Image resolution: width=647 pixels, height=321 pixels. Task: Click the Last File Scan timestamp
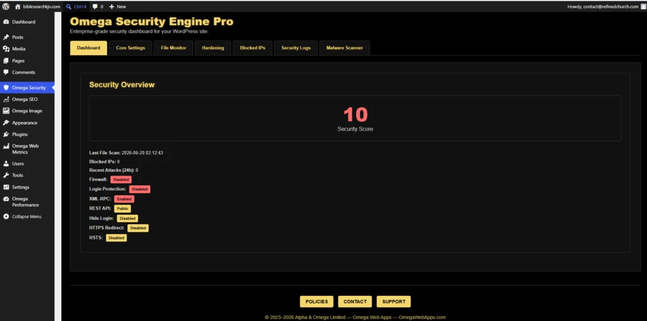(142, 153)
